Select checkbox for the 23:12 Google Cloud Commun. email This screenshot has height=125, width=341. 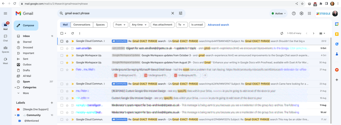click(x=62, y=41)
